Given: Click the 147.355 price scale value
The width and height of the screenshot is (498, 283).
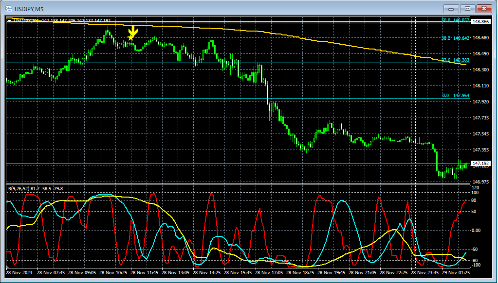Looking at the screenshot, I should [x=481, y=150].
